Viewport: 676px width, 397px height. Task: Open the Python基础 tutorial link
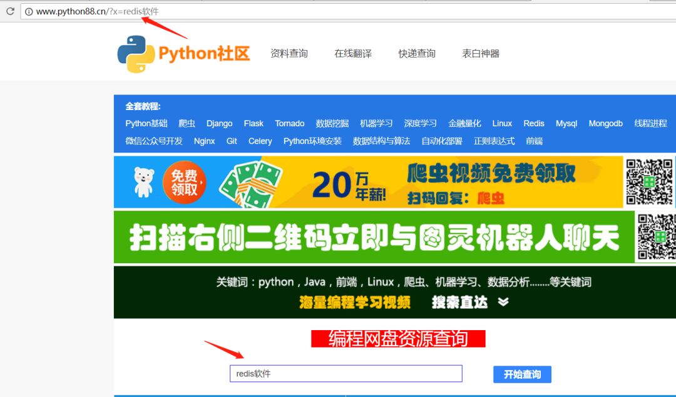point(146,124)
